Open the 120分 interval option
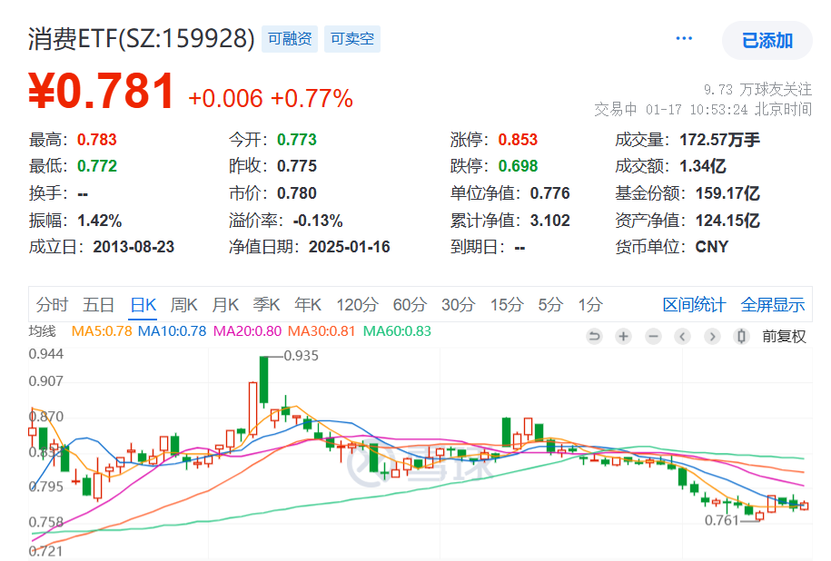The image size is (831, 561). [358, 305]
